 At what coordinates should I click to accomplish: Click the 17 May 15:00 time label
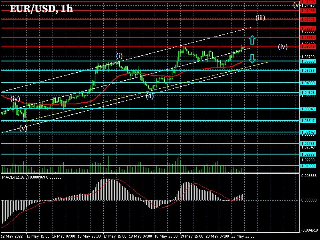115,236
